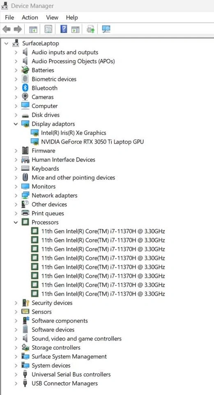Click the Cameras webcam icon
214x395 pixels.
[x=25, y=97]
